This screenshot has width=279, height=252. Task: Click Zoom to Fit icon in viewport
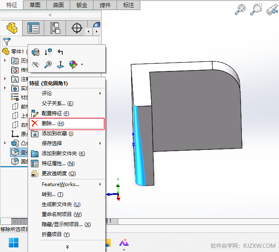[240, 10]
